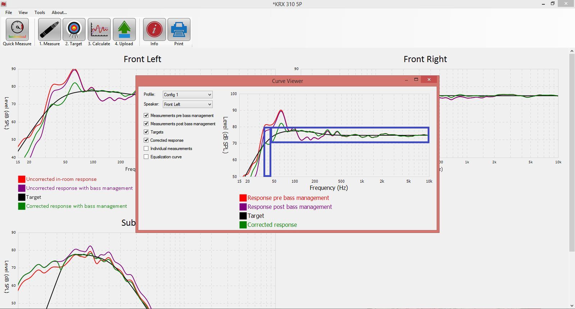The image size is (575, 309).
Task: Open the Speaker dropdown showing Front Left
Action: pos(188,104)
